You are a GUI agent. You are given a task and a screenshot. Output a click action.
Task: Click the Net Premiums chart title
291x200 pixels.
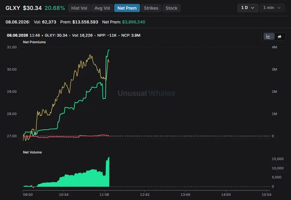(34, 42)
